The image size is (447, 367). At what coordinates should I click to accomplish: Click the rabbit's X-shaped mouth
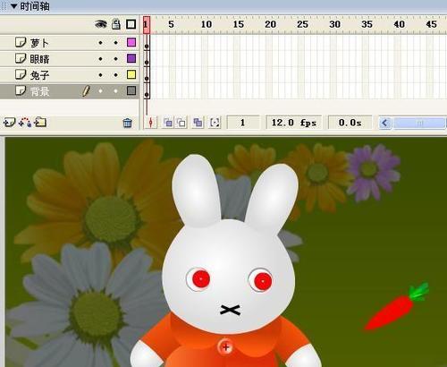(230, 311)
